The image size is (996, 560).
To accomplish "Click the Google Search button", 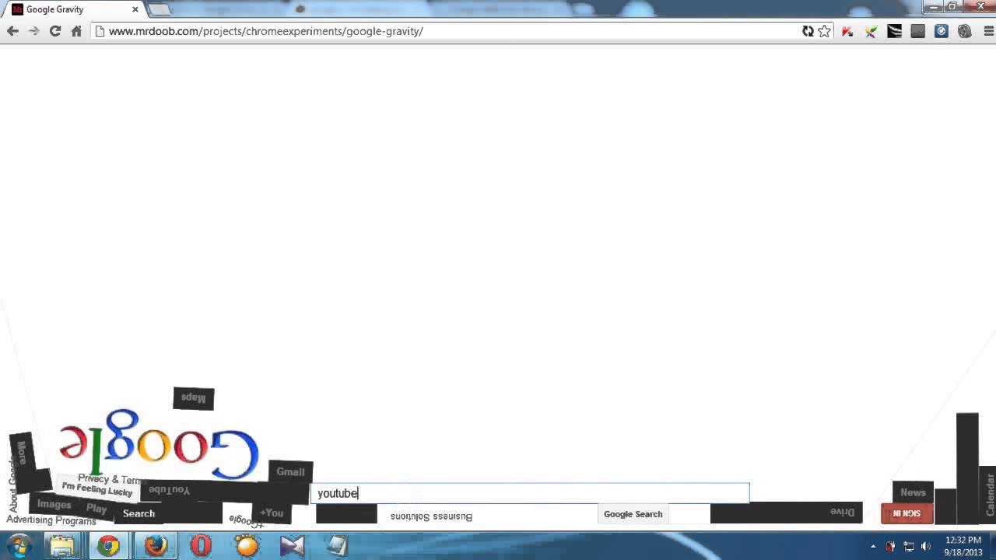I will point(633,514).
